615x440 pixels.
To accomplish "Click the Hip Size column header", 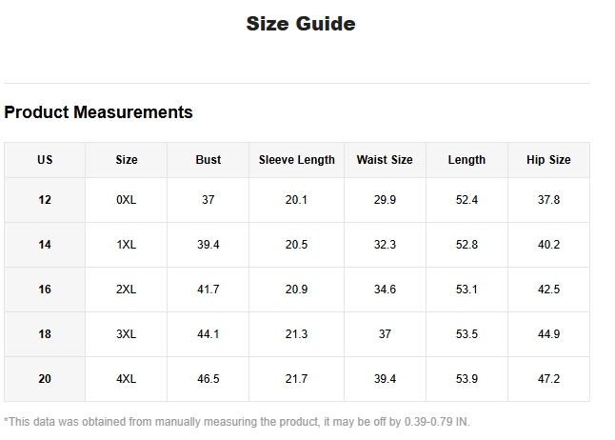I will pyautogui.click(x=548, y=160).
